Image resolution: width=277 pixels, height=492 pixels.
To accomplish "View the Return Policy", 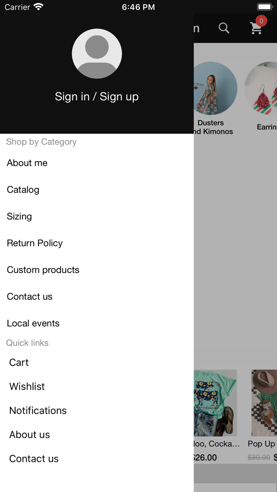I will point(35,243).
